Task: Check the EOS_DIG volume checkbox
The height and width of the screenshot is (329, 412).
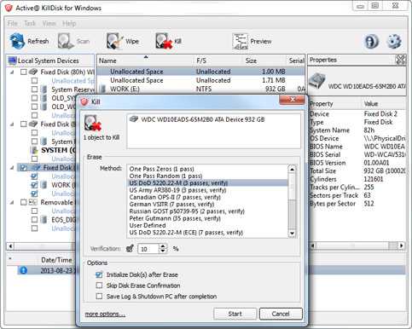Action: pos(34,220)
